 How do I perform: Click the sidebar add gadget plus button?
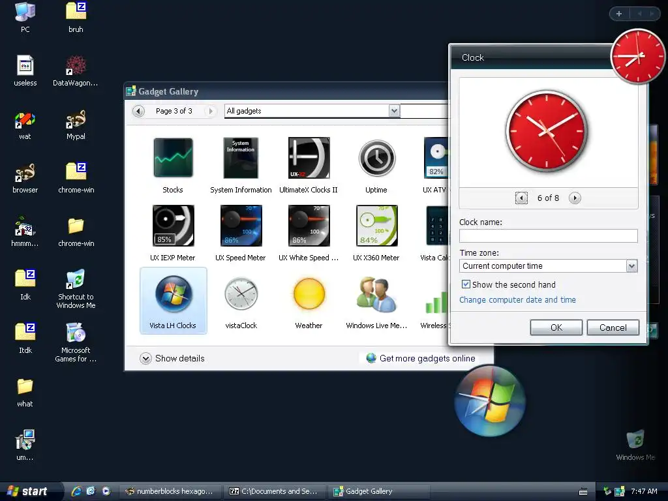click(x=619, y=14)
